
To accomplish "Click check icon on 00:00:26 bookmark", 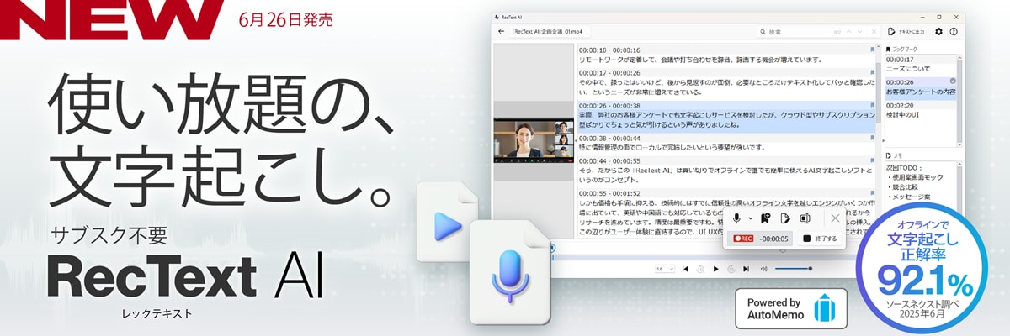I will tap(953, 81).
